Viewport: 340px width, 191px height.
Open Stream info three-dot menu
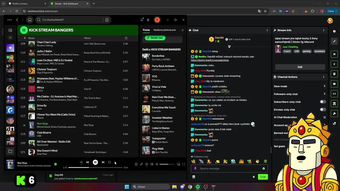[x=324, y=30]
